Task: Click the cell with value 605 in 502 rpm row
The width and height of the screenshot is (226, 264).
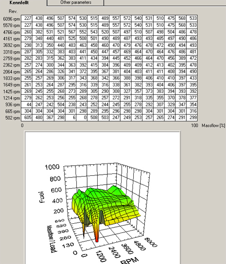Action: [x=27, y=118]
